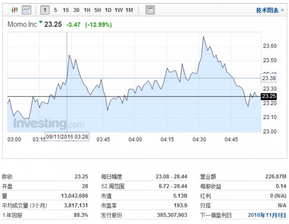Click the 385,307,903 shares outstanding value
The height and width of the screenshot is (224, 289).
[172, 215]
